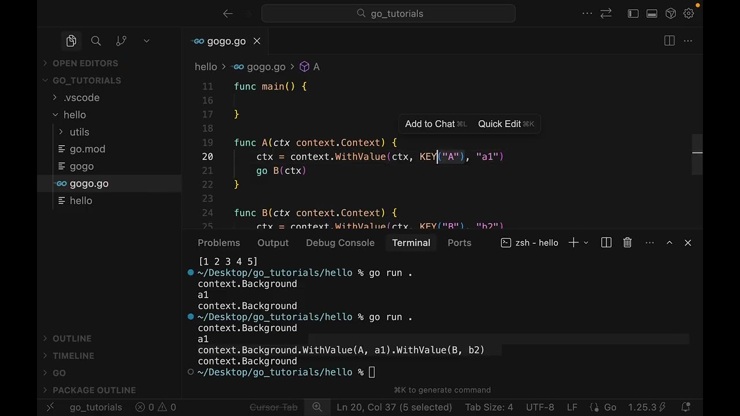Click the swap arrows icon in title bar
This screenshot has width=740, height=416.
point(606,13)
